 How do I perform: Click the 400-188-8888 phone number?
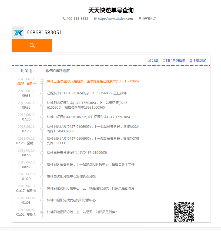click(77, 19)
